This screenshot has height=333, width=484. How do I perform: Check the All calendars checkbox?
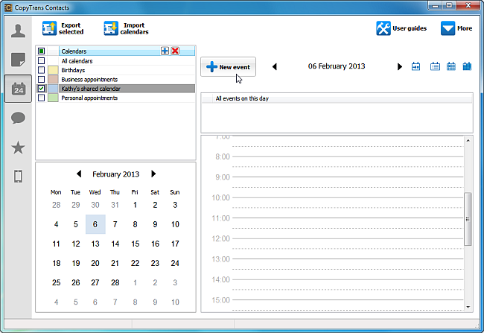coord(42,61)
